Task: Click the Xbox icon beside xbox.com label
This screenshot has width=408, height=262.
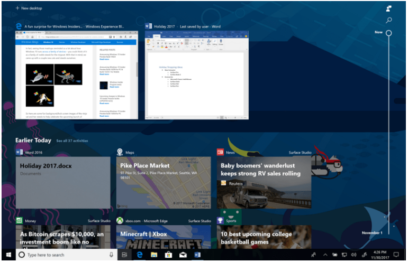Action: pyautogui.click(x=120, y=221)
